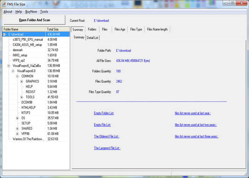
Task: Select c3873_P5K_EPU_manual folder row
Action: point(36,40)
